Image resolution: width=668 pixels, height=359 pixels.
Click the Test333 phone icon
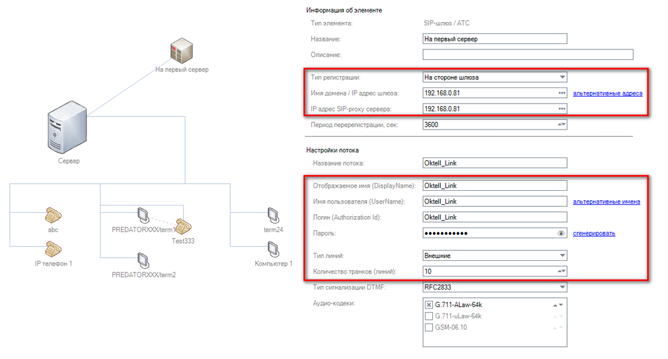[186, 227]
